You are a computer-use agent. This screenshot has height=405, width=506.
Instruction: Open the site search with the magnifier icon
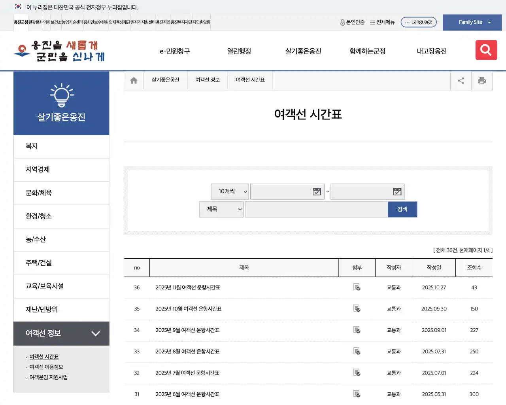[x=486, y=50]
